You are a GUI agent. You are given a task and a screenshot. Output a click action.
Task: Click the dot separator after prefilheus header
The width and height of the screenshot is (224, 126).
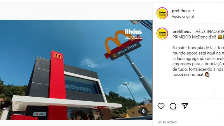(193, 11)
